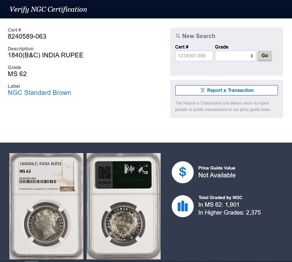Click the Report a Transaction button

(226, 90)
